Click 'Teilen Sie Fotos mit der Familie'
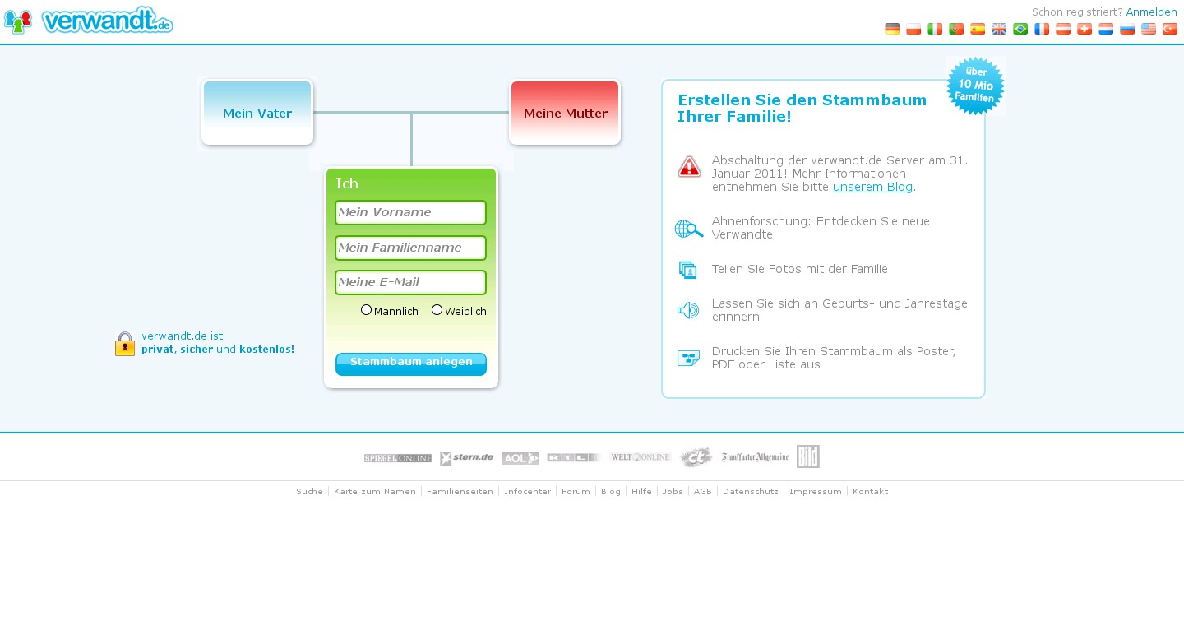Viewport: 1184px width, 644px height. click(x=800, y=269)
